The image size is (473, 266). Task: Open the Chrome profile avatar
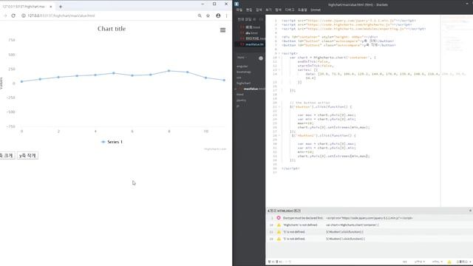218,16
